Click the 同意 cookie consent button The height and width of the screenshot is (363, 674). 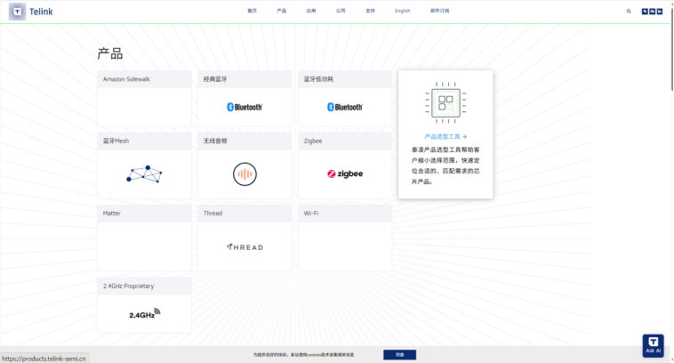(399, 355)
